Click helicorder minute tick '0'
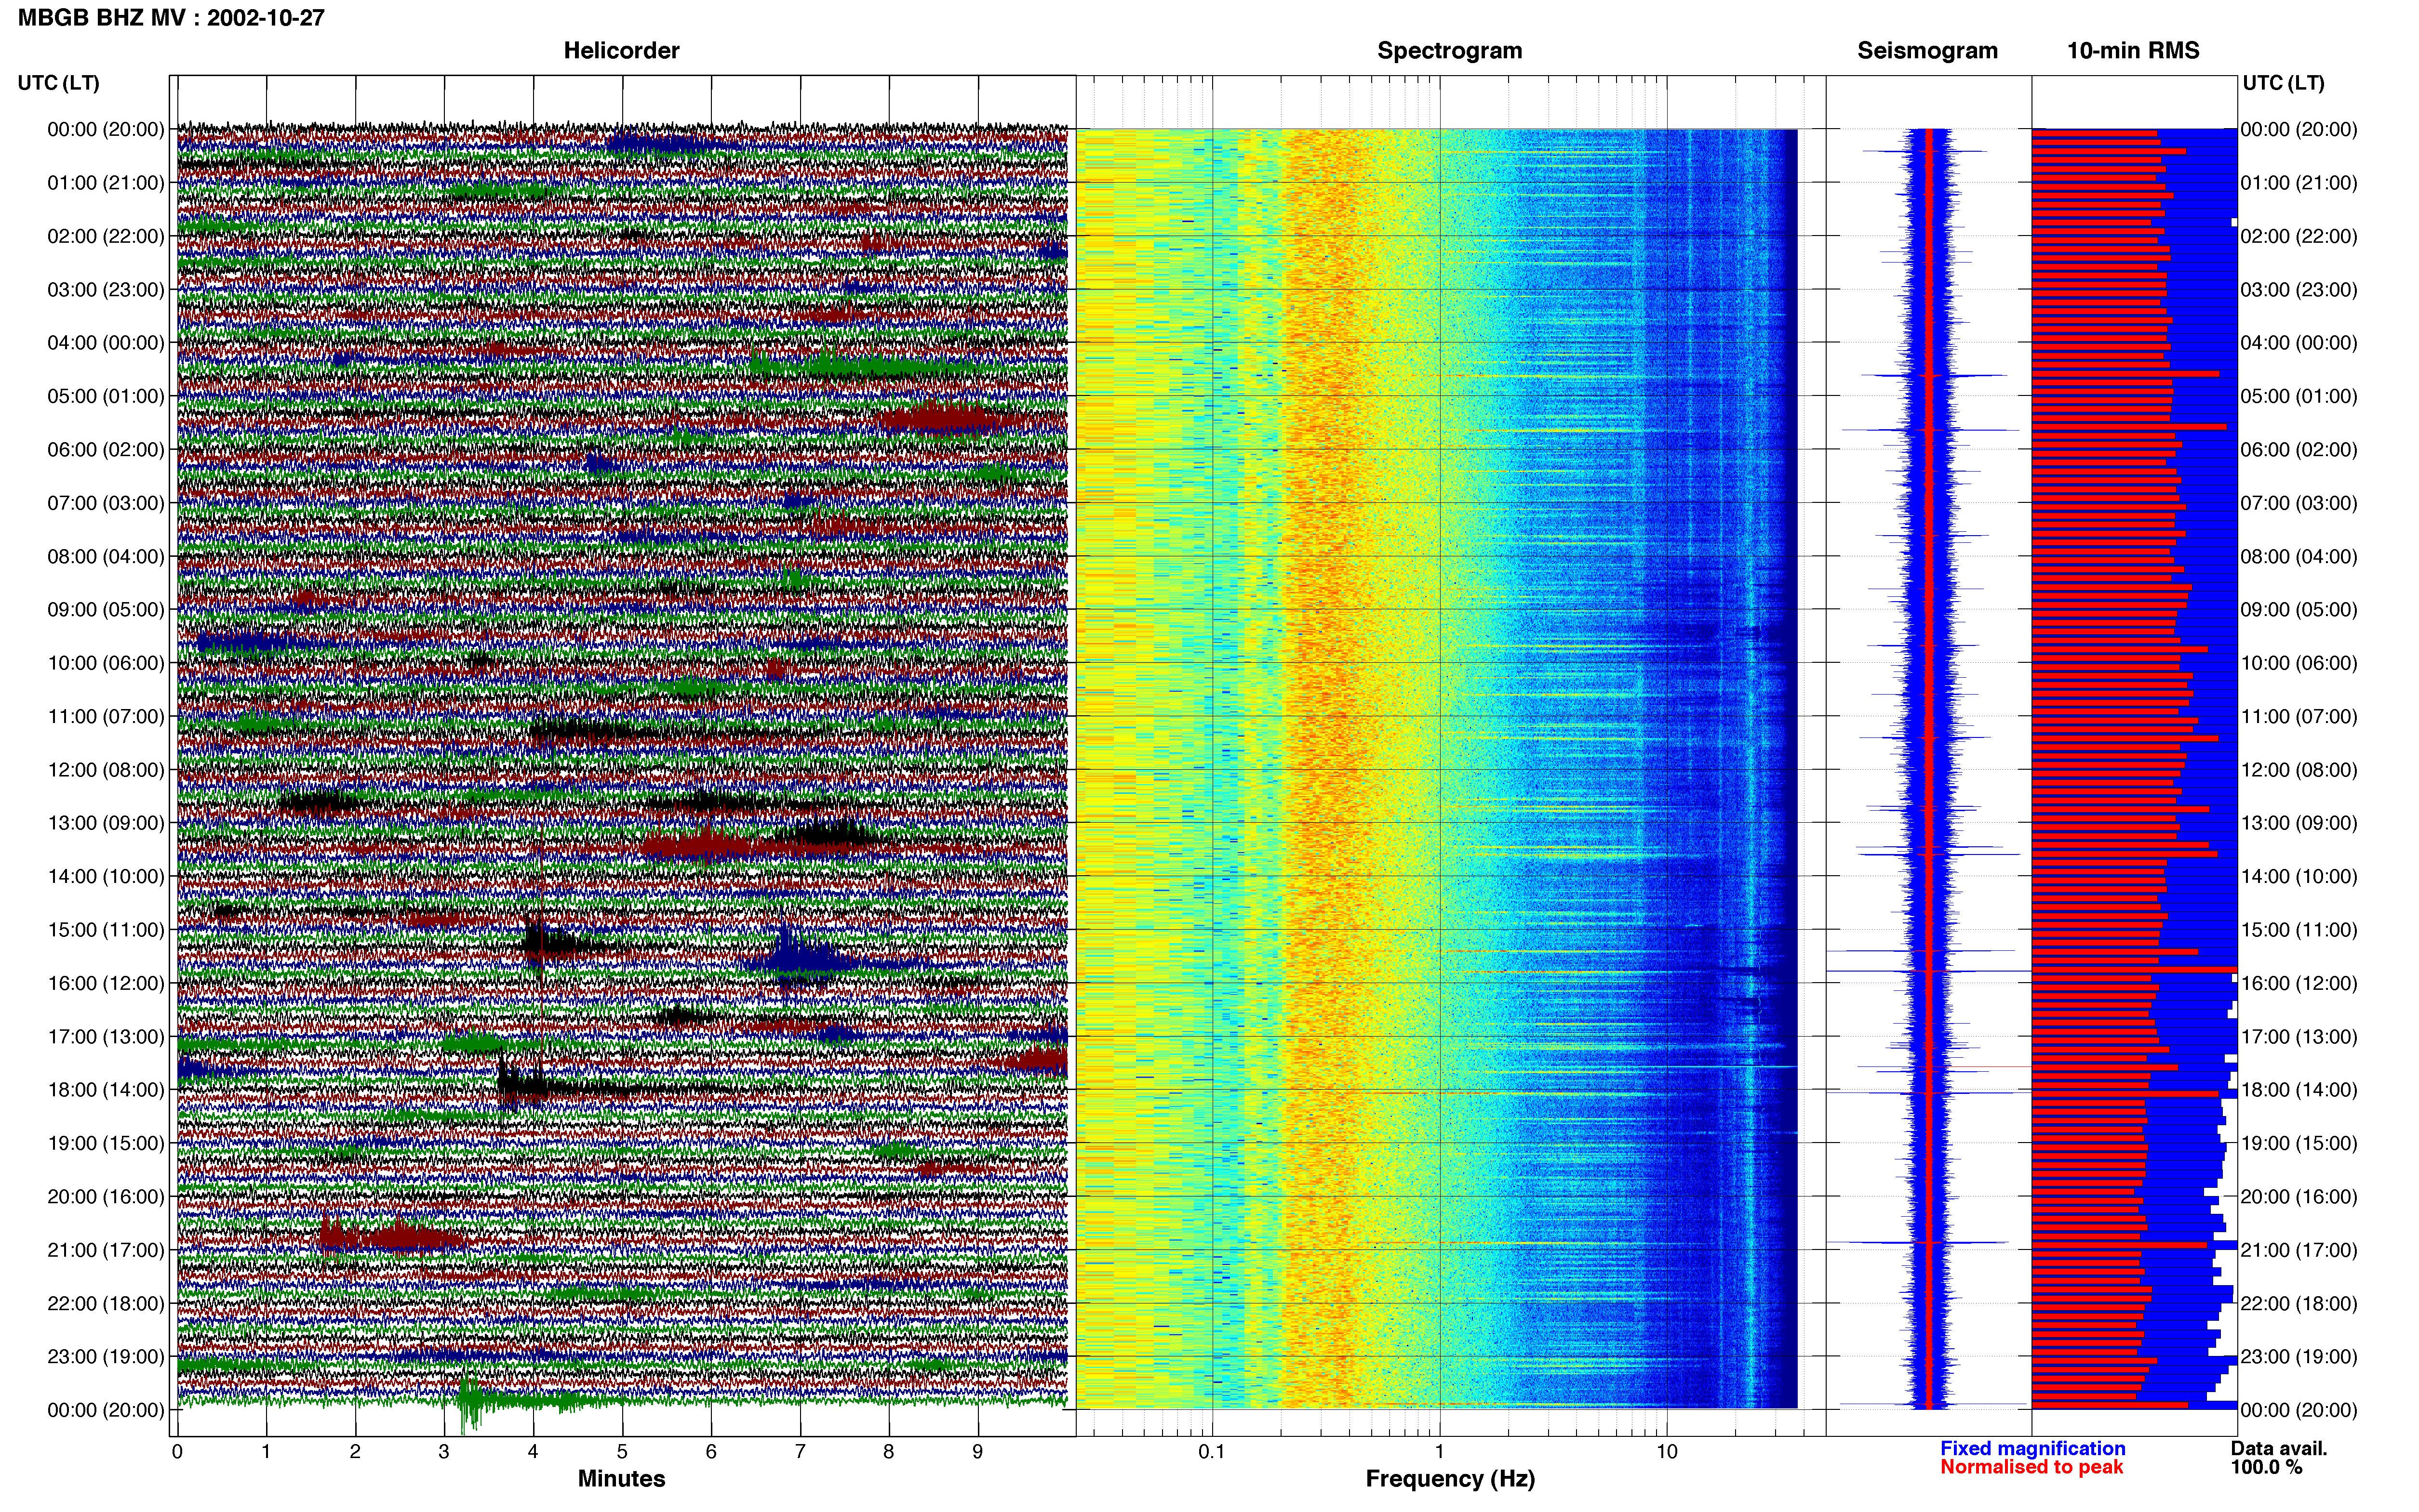Viewport: 2419px width, 1512px height. [x=177, y=1452]
